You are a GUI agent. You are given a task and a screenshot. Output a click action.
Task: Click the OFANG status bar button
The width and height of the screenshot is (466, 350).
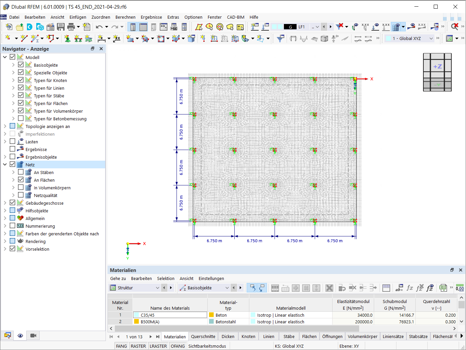(x=178, y=346)
